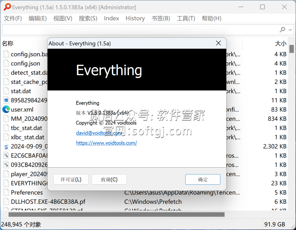Click the file icon beside stat.dat
Viewport: 296px width, 230px height.
tap(6, 91)
